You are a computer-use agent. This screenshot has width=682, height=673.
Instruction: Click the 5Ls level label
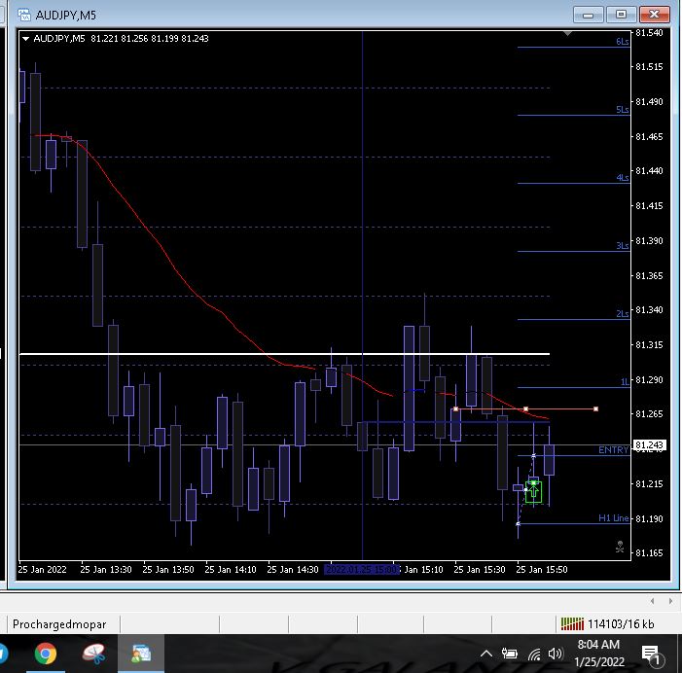(623, 110)
